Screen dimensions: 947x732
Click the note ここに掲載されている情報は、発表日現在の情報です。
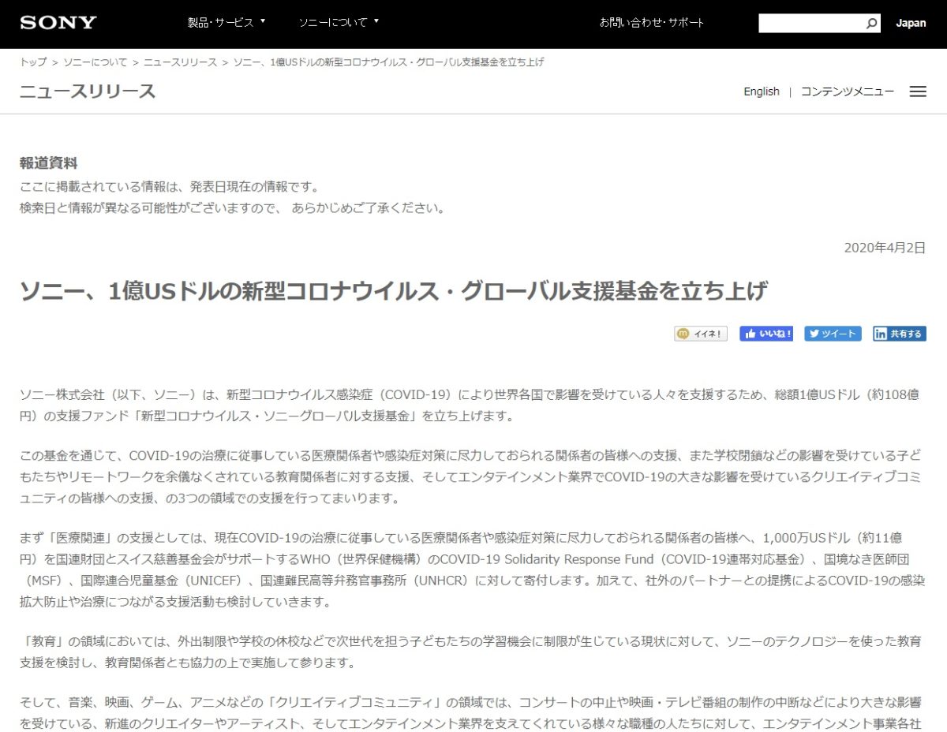(169, 187)
